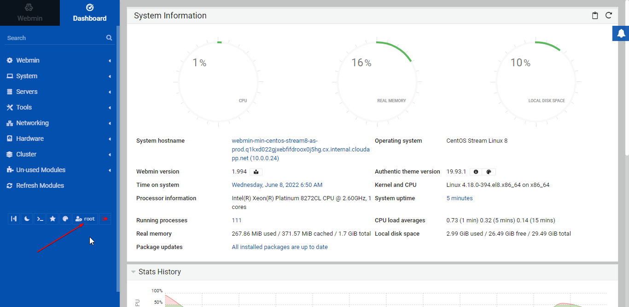
Task: Click the red logout icon
Action: point(105,219)
